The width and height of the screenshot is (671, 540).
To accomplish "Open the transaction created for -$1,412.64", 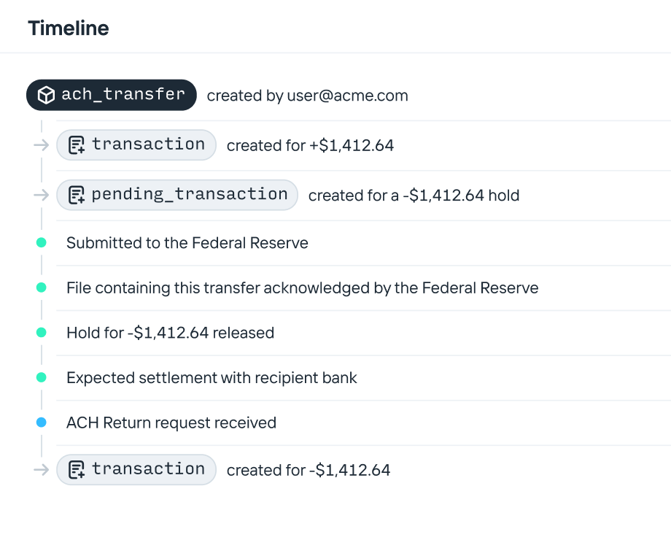I will pos(136,469).
